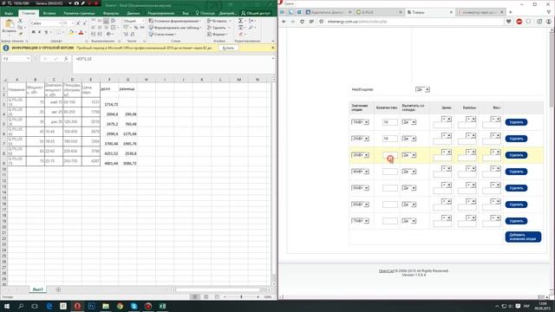Close the trial version notification bar
The image size is (555, 312).
pyautogui.click(x=272, y=48)
